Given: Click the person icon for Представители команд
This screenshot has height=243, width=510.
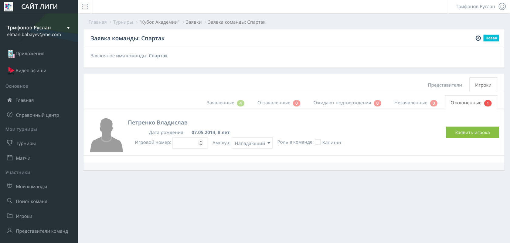Looking at the screenshot, I should click(x=10, y=231).
